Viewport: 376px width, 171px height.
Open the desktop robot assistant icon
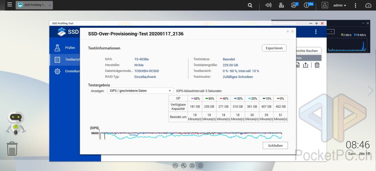16,123
